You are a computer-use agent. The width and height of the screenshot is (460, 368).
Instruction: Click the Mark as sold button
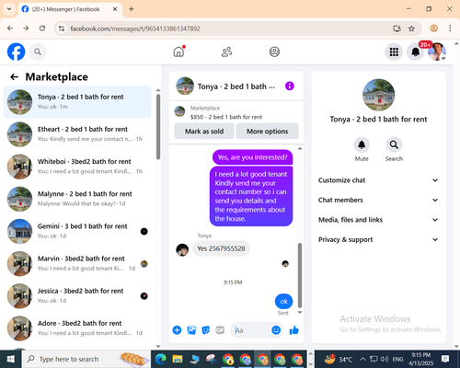pos(204,132)
